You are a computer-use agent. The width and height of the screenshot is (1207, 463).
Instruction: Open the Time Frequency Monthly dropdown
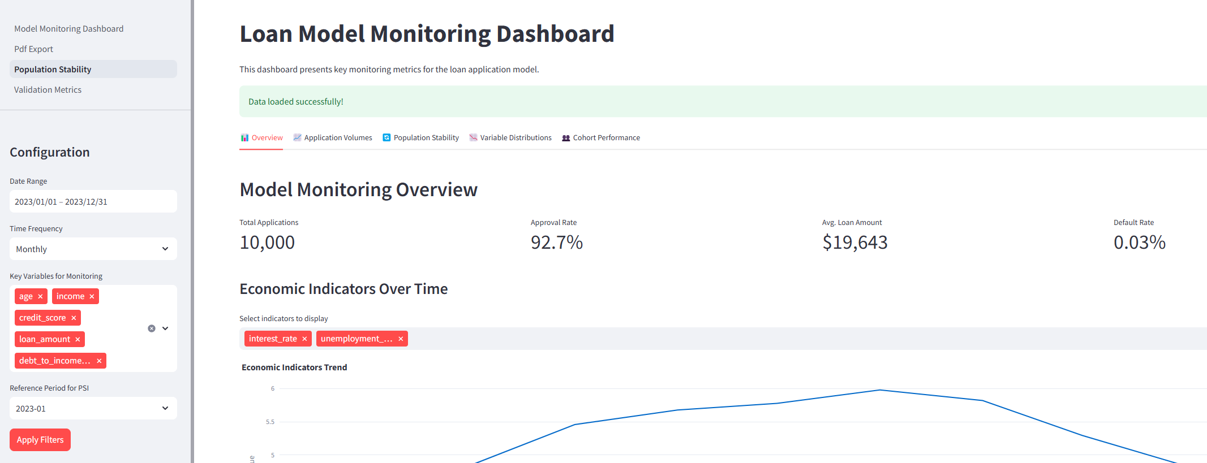93,249
